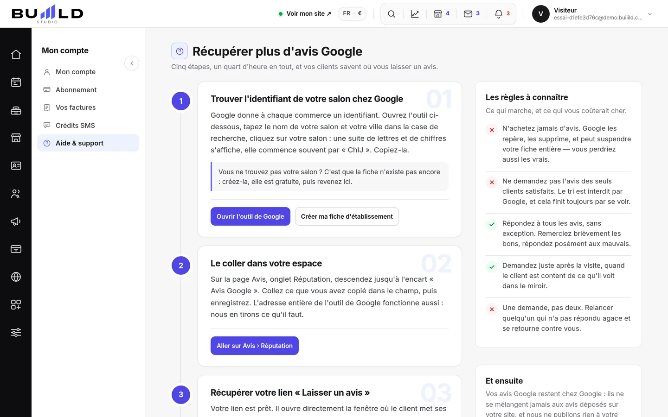Open the clients people icon in sidebar
The width and height of the screenshot is (668, 417).
point(16,194)
